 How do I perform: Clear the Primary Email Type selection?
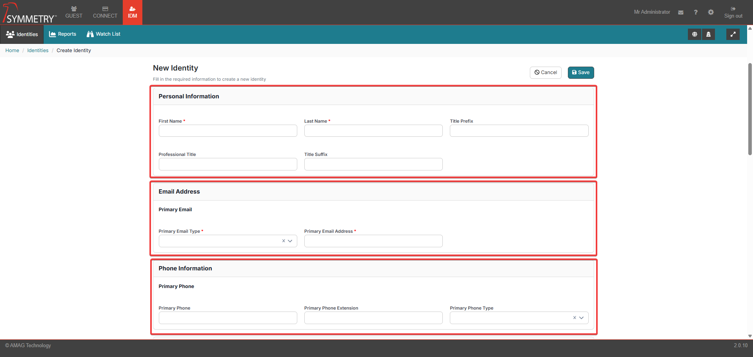(284, 241)
